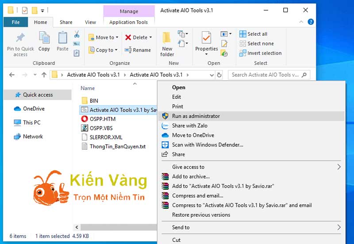Choose Cut in context menu
Screen dimensions: 354x244
pos(251,240)
